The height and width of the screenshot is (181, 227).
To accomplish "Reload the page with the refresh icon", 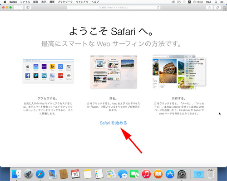I will [x=158, y=7].
